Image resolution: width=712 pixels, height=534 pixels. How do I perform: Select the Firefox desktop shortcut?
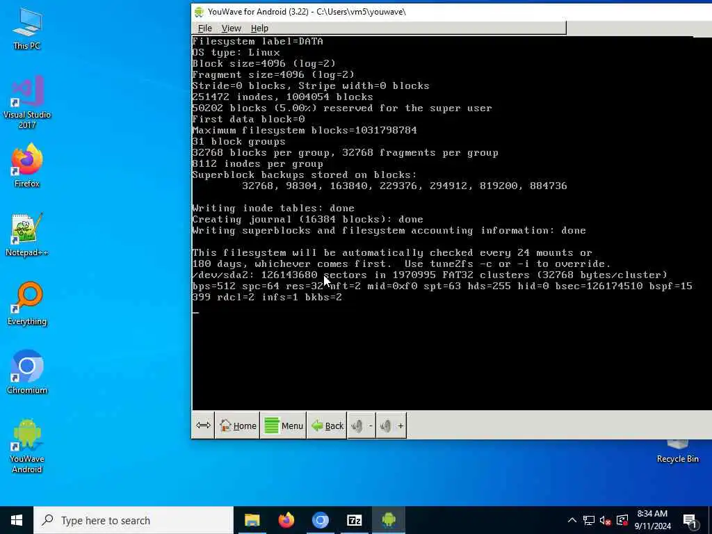(x=27, y=165)
